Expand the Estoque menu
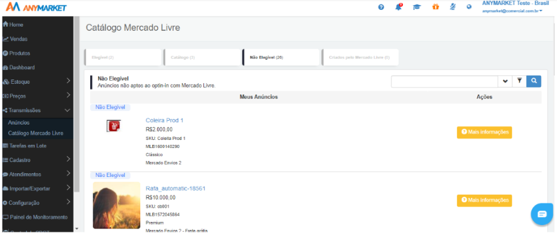Image resolution: width=557 pixels, height=233 pixels. (36, 81)
